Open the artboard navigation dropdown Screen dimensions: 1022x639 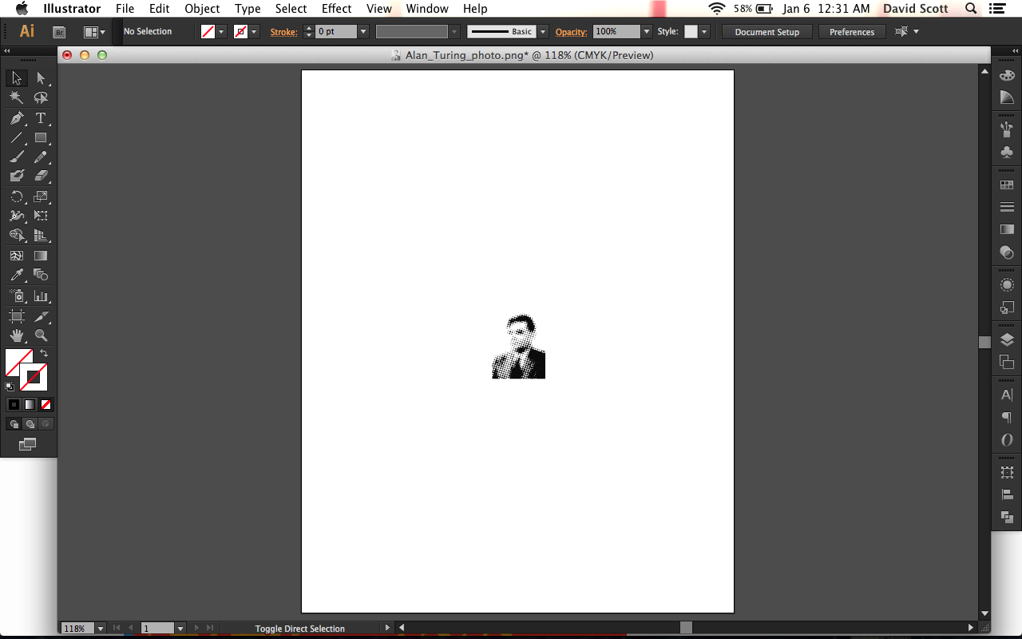pos(180,629)
